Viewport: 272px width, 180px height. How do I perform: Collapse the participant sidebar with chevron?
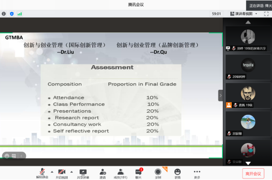tap(220, 96)
